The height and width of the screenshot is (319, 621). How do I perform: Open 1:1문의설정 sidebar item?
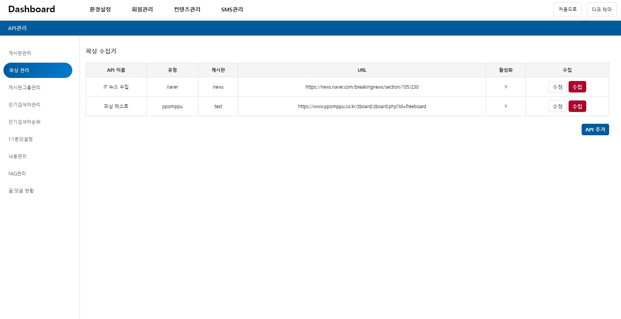(21, 139)
